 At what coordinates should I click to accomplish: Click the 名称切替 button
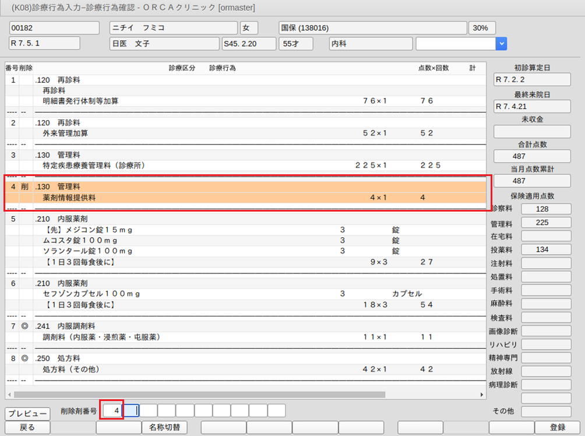(164, 427)
